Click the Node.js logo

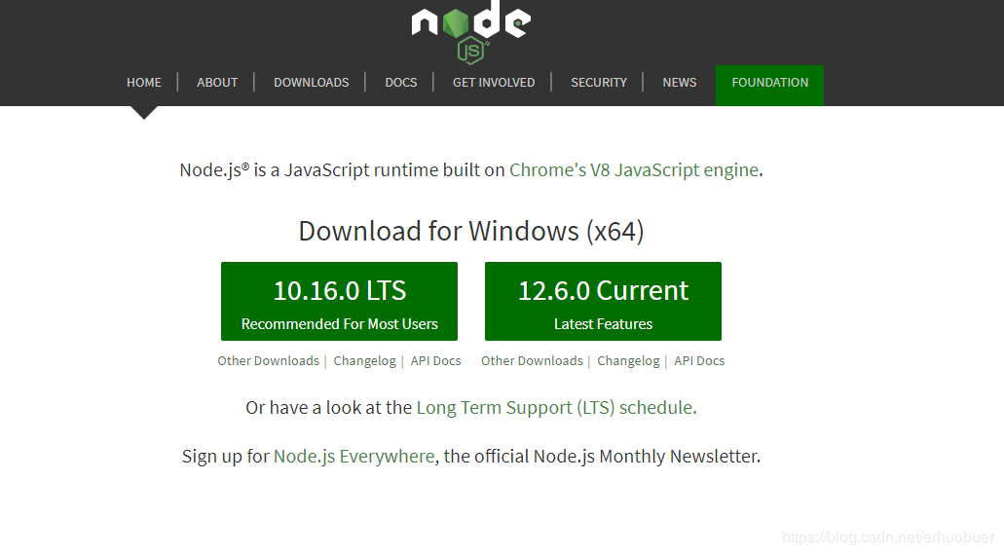click(x=471, y=31)
